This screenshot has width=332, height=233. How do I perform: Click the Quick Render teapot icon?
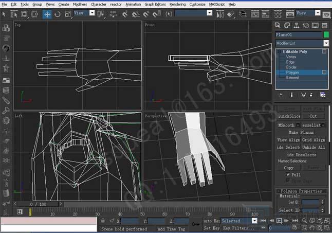click(x=327, y=14)
